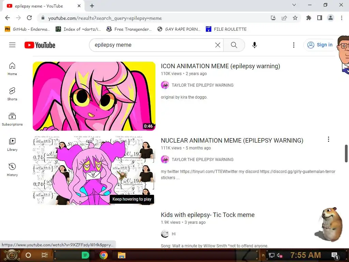Click the 7:55 AM taskbar clock
349x262 pixels.
(x=306, y=255)
